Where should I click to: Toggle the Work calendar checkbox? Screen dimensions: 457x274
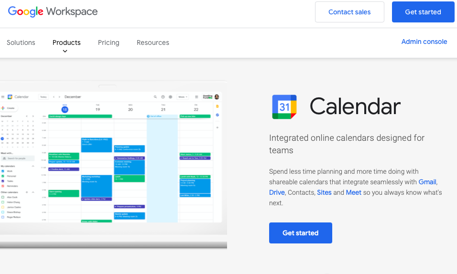coord(3,171)
